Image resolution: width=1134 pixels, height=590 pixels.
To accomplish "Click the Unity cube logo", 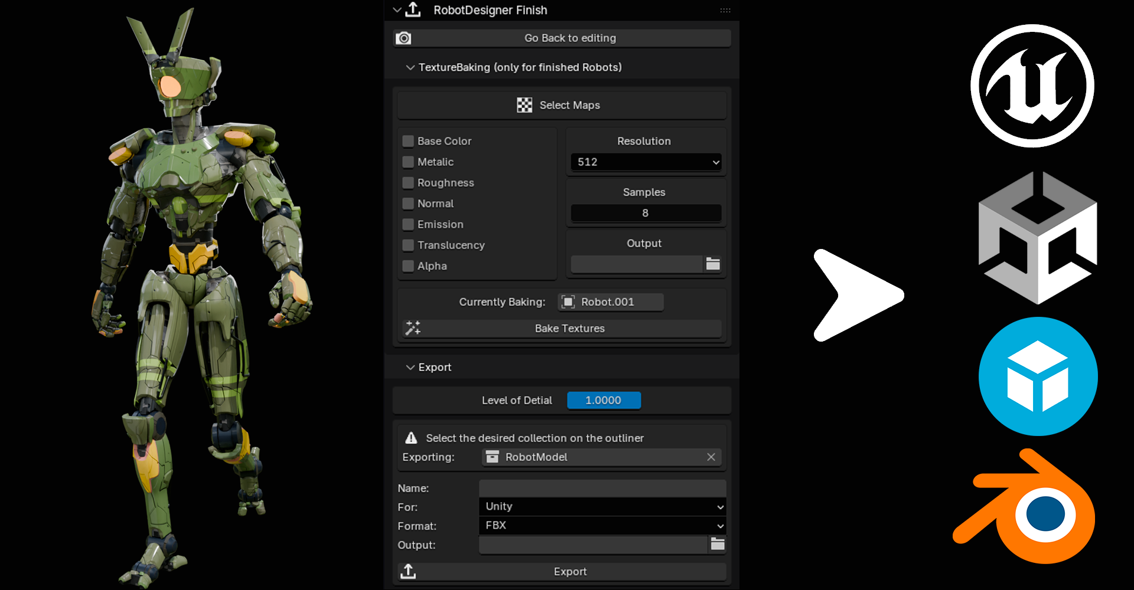I will [1038, 238].
